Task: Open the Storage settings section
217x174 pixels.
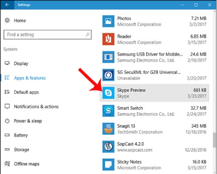Action: coord(21,150)
